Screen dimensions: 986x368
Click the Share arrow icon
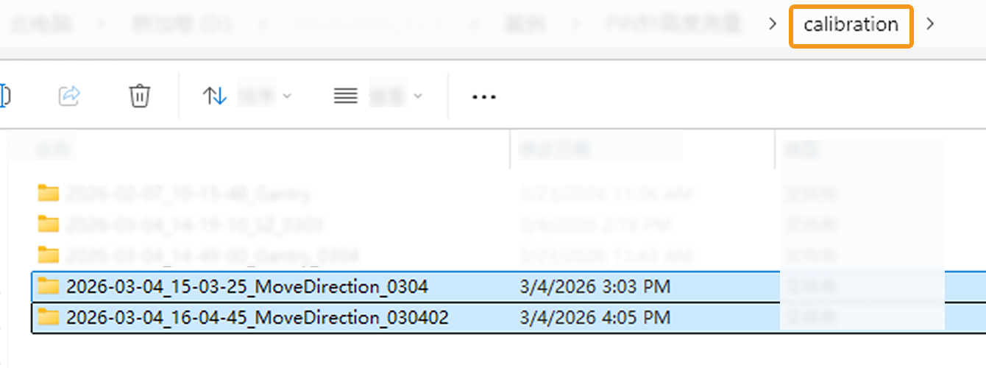(x=69, y=96)
